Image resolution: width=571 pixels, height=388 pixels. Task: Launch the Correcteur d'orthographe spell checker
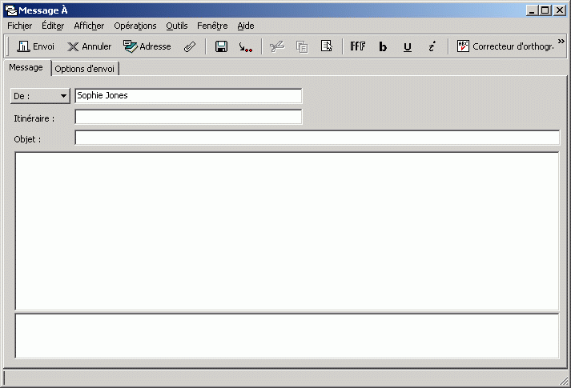(505, 46)
